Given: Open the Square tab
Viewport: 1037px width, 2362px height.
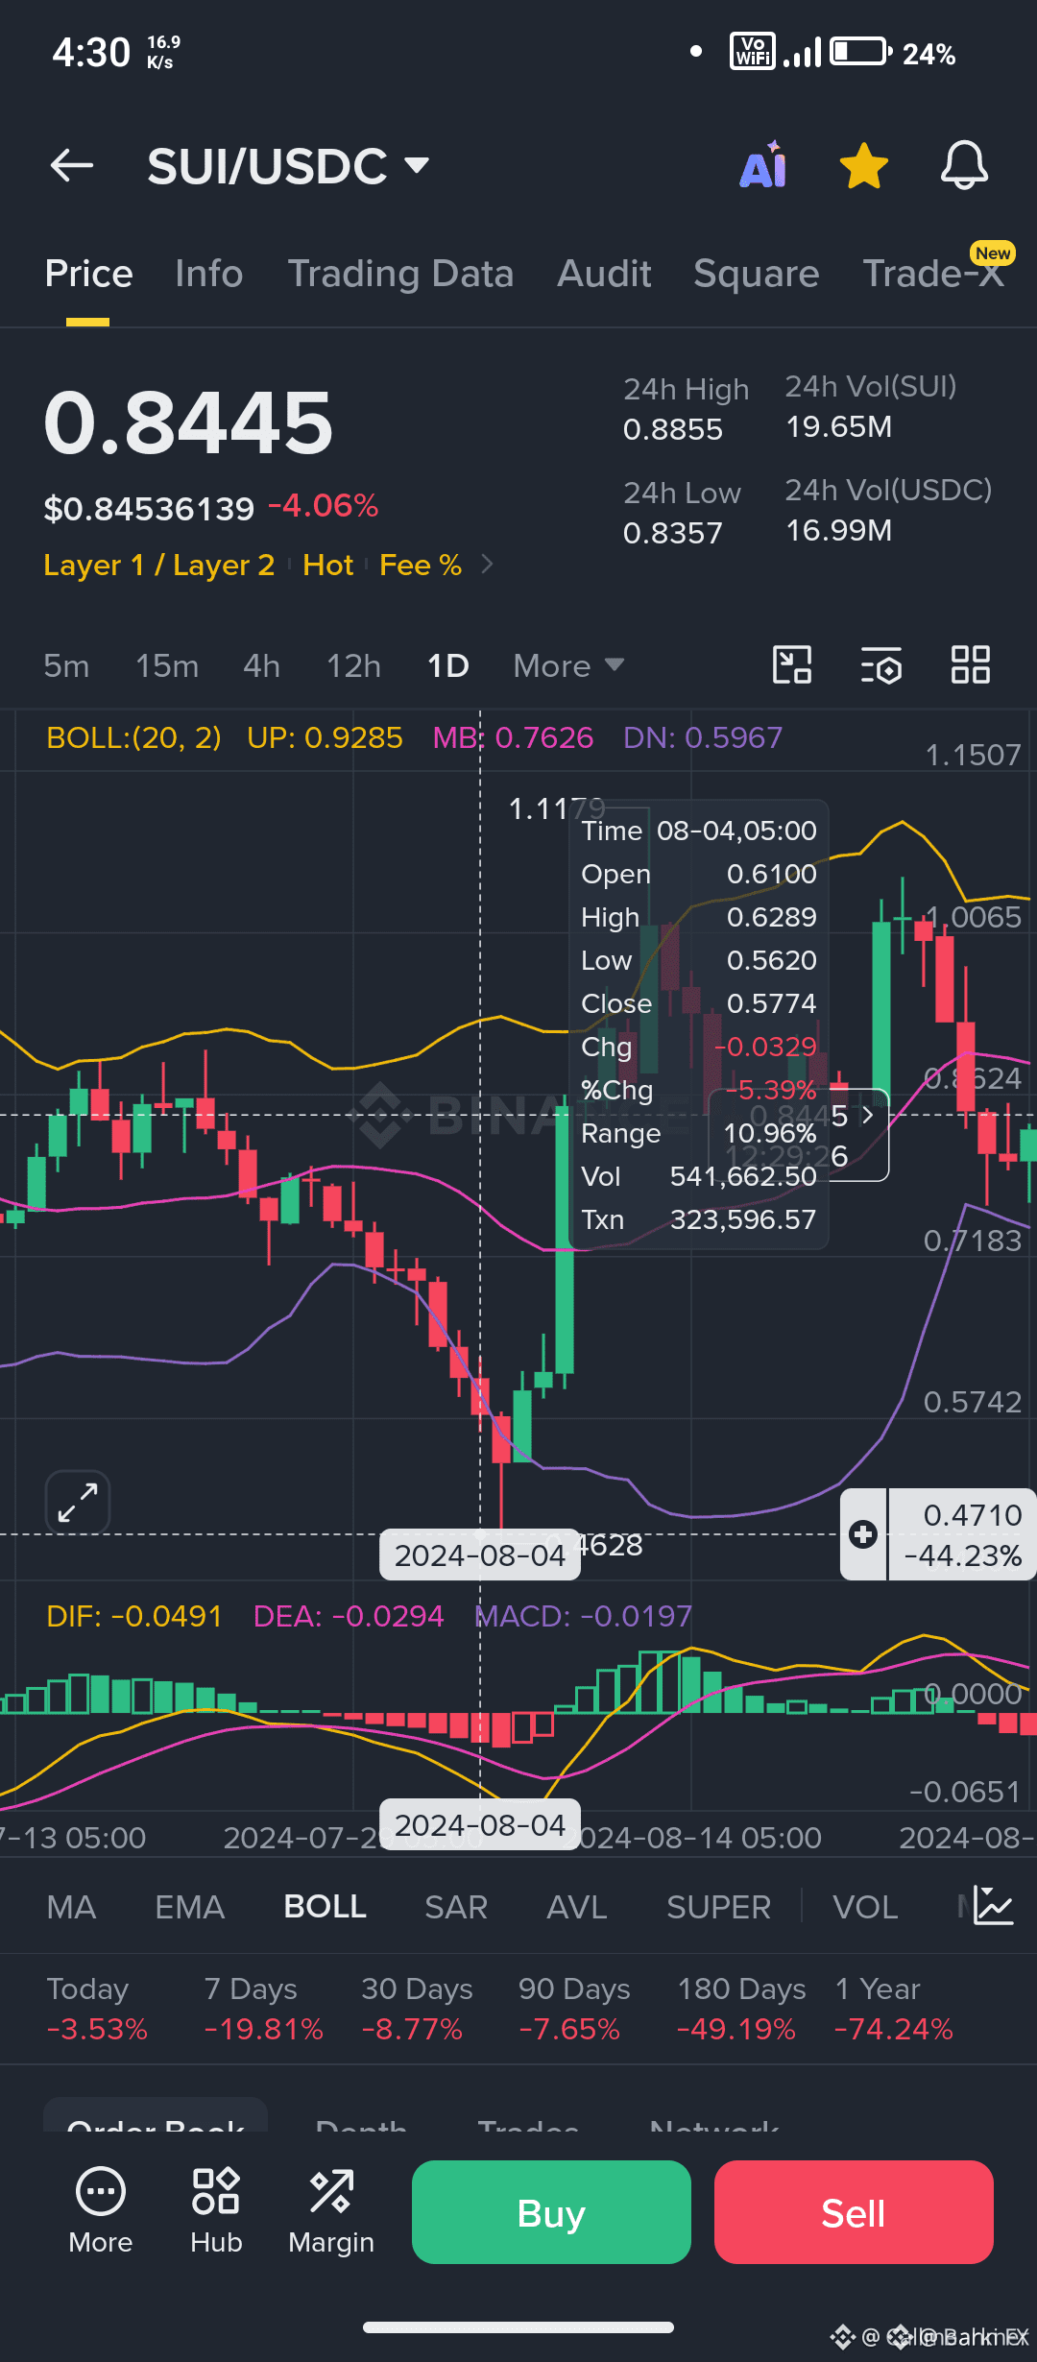Looking at the screenshot, I should 757,274.
